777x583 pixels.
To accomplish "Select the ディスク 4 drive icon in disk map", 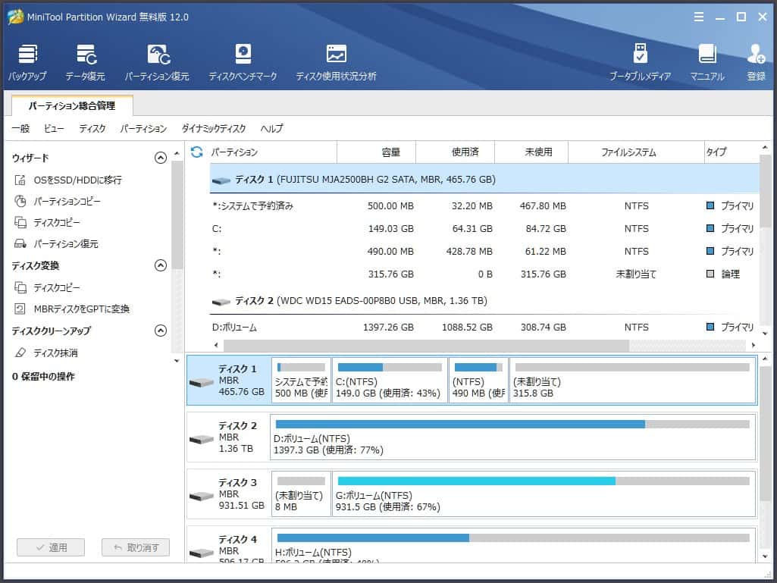I will (202, 553).
